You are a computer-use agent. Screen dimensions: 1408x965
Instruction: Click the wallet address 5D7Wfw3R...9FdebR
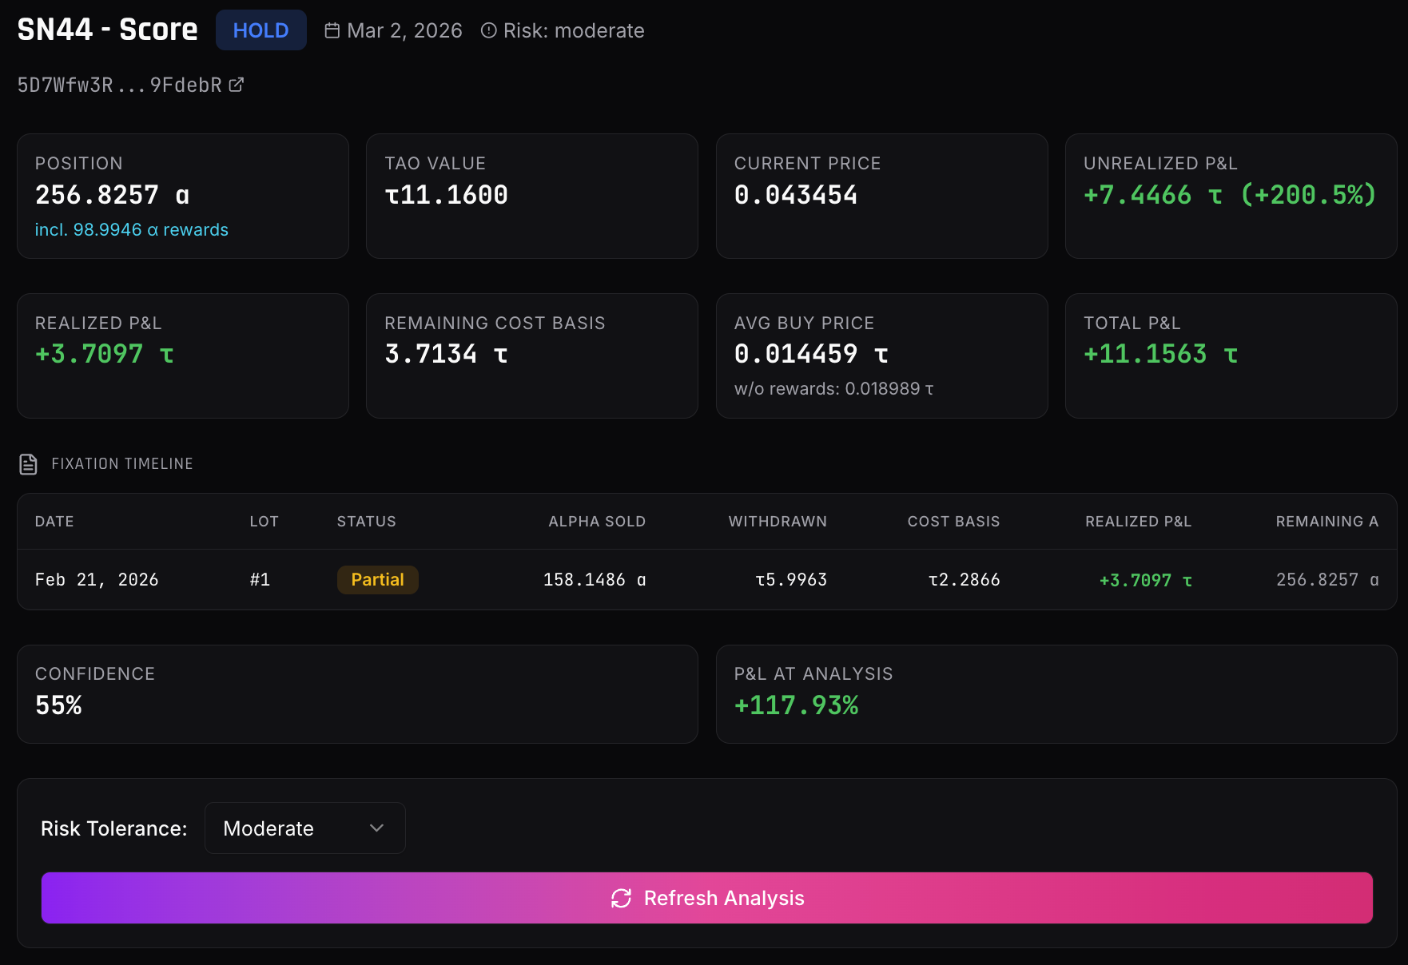point(120,85)
